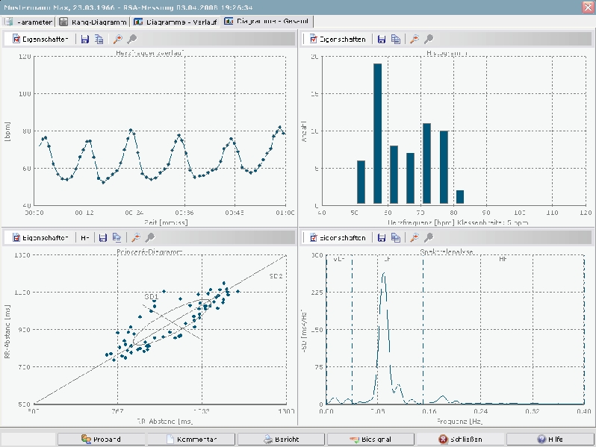Copy the heart rate trend chart
The width and height of the screenshot is (596, 447).
pos(99,39)
